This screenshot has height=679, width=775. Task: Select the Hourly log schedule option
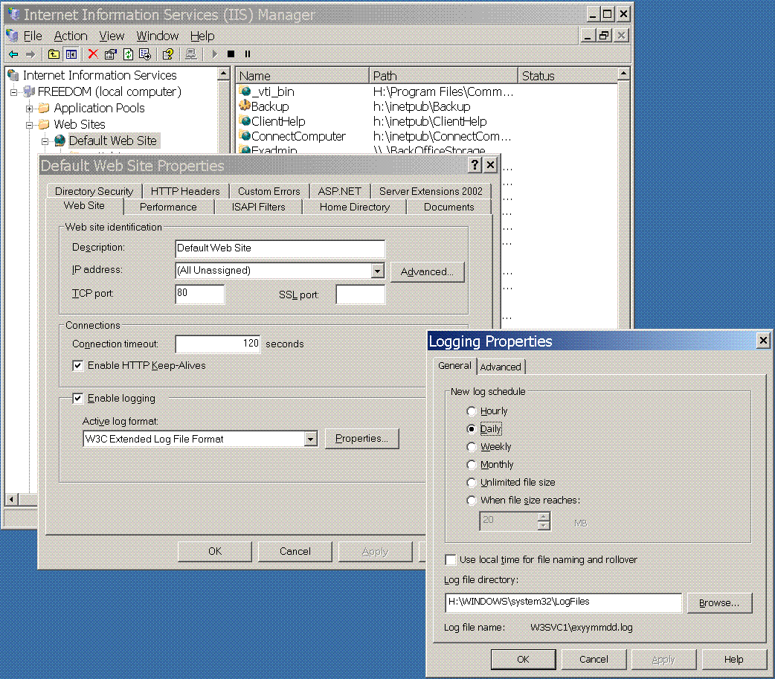472,411
